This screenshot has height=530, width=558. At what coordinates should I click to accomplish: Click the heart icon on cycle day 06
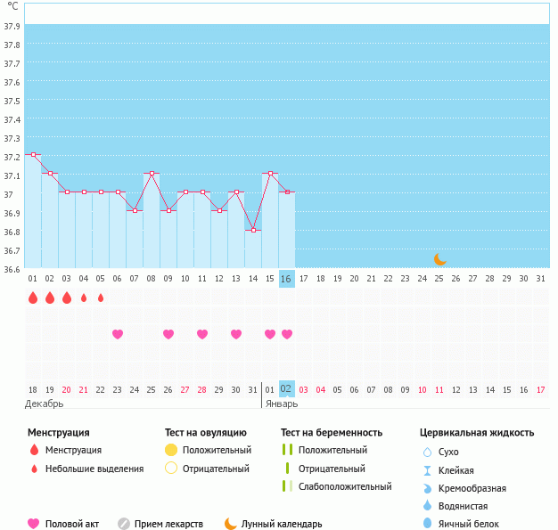pyautogui.click(x=118, y=334)
